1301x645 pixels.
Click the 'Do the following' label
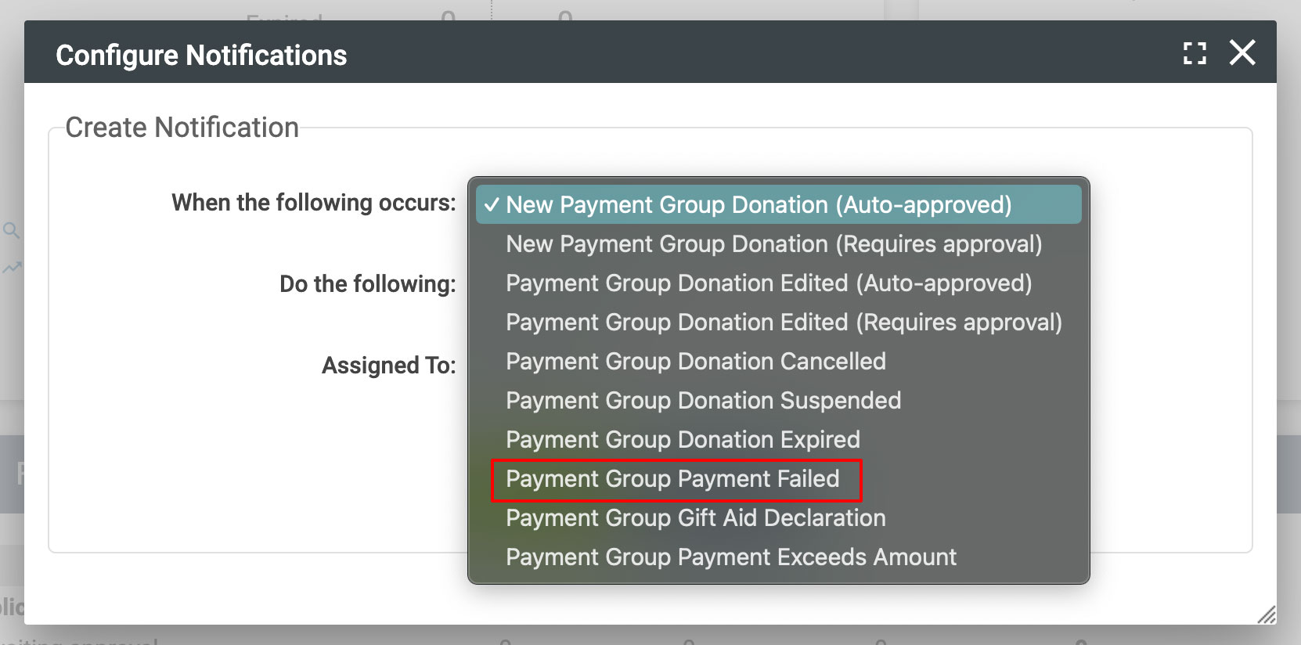click(x=367, y=283)
